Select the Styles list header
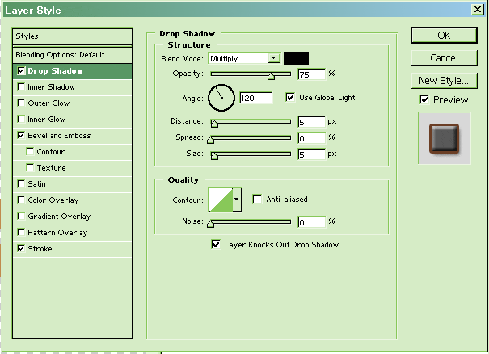 pos(73,36)
